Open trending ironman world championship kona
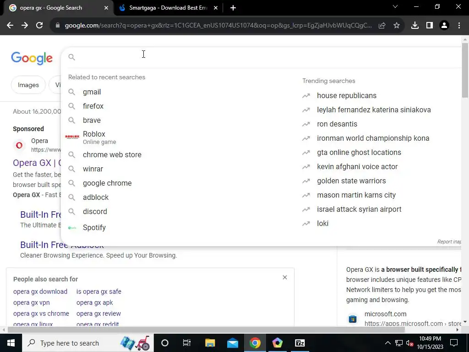Image resolution: width=469 pixels, height=352 pixels. pos(373,138)
